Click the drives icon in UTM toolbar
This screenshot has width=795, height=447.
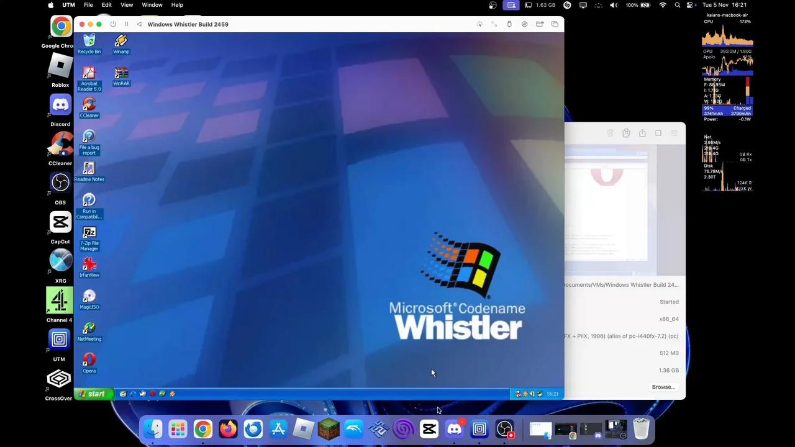pos(524,24)
